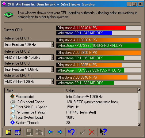Screen dimensions: 145x138
Task: Click the Whetstone FPU/iSSE2 833/1955 MFLOPS bar
Action: (x=99, y=70)
